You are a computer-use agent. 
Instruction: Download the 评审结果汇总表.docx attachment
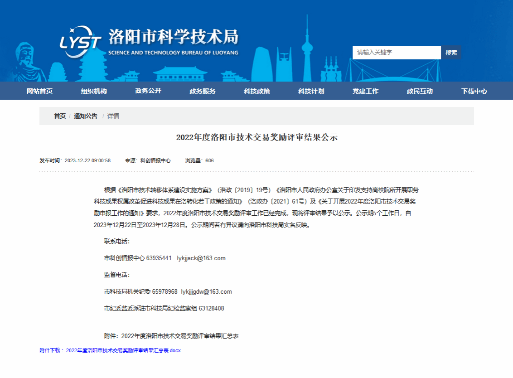click(x=123, y=350)
